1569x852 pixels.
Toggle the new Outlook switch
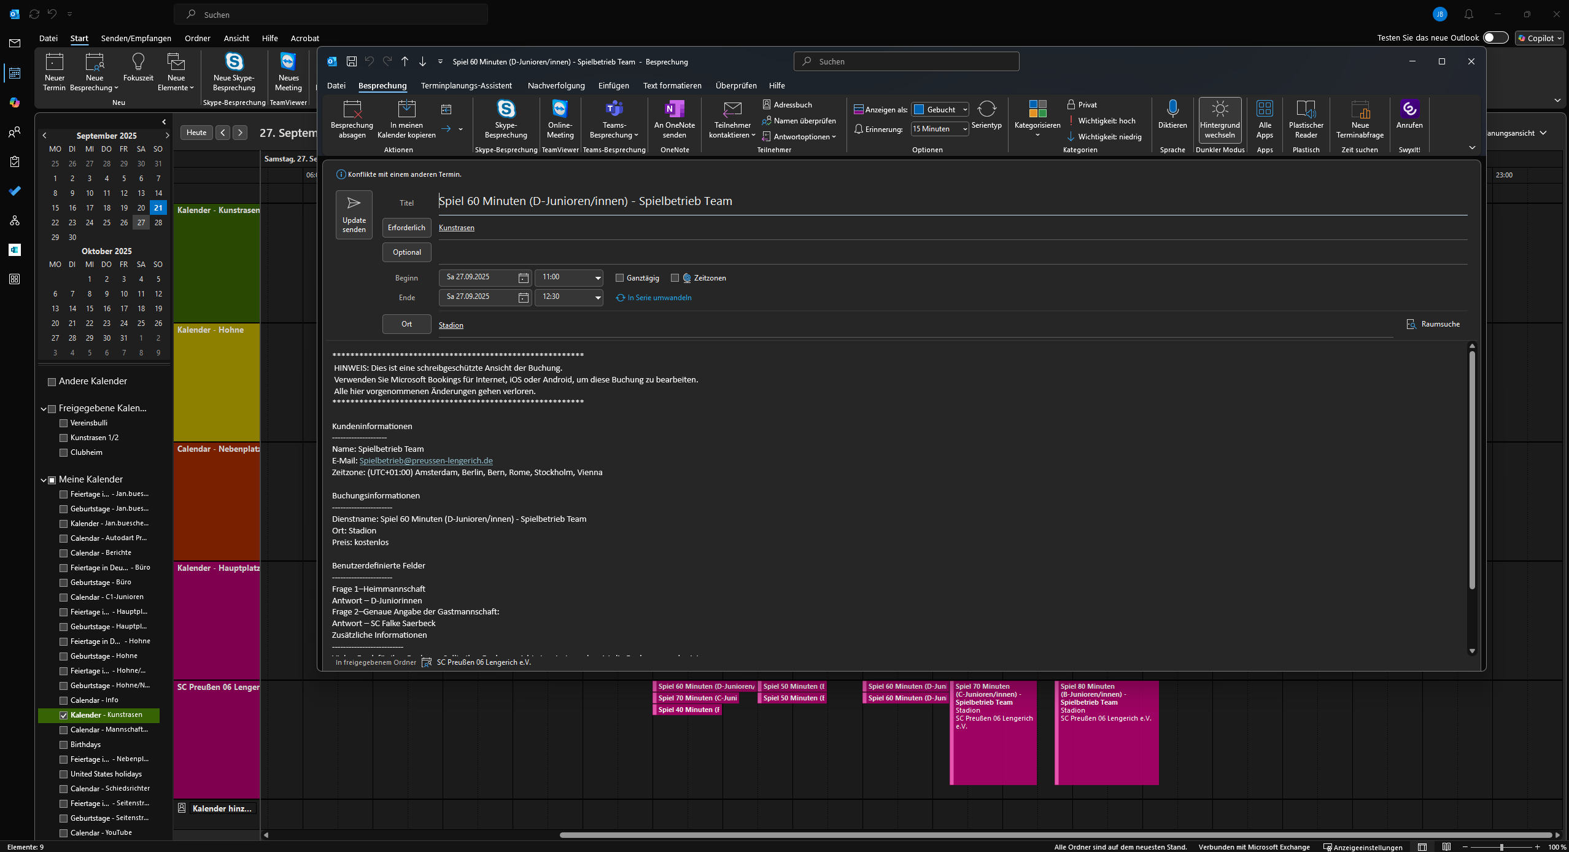point(1495,38)
